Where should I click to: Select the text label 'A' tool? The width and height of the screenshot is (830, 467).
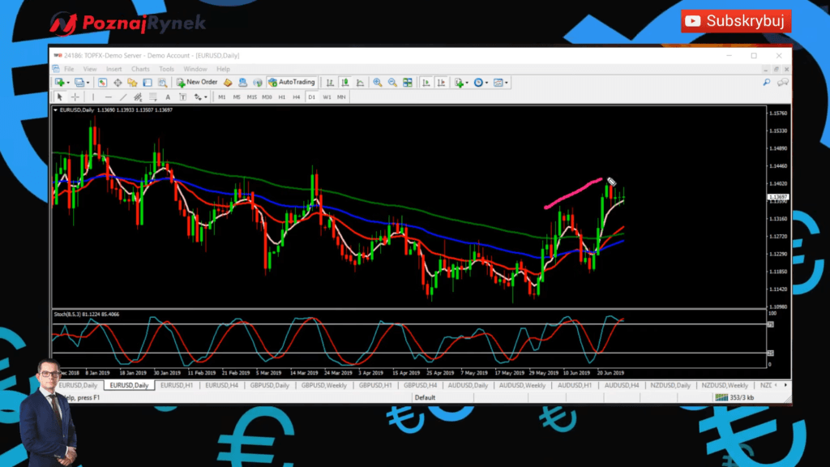pyautogui.click(x=169, y=97)
